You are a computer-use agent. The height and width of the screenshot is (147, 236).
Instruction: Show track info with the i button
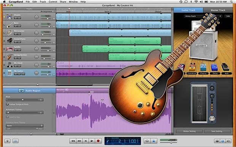point(223,141)
